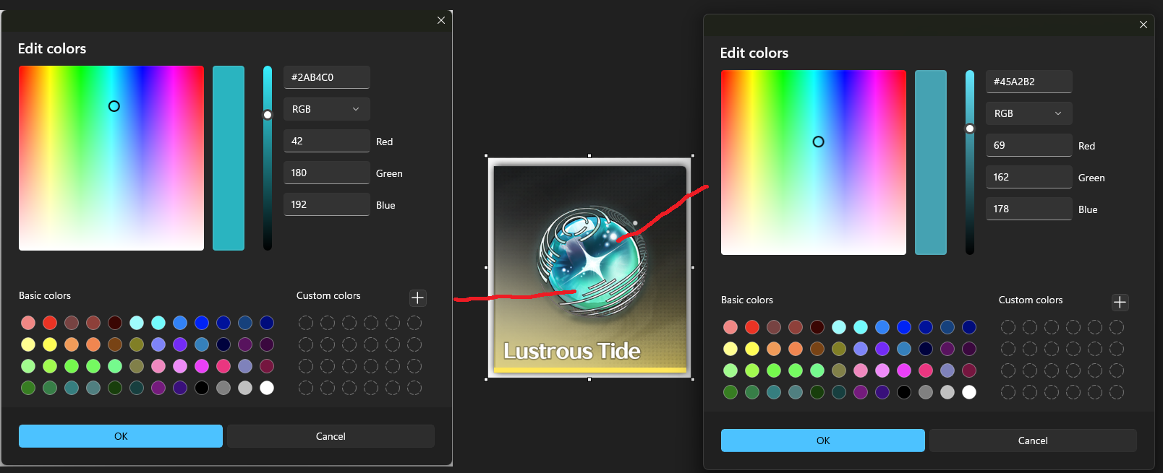Image resolution: width=1163 pixels, height=473 pixels.
Task: Close the #45A2B2 Edit colors dialog
Action: pyautogui.click(x=1143, y=25)
